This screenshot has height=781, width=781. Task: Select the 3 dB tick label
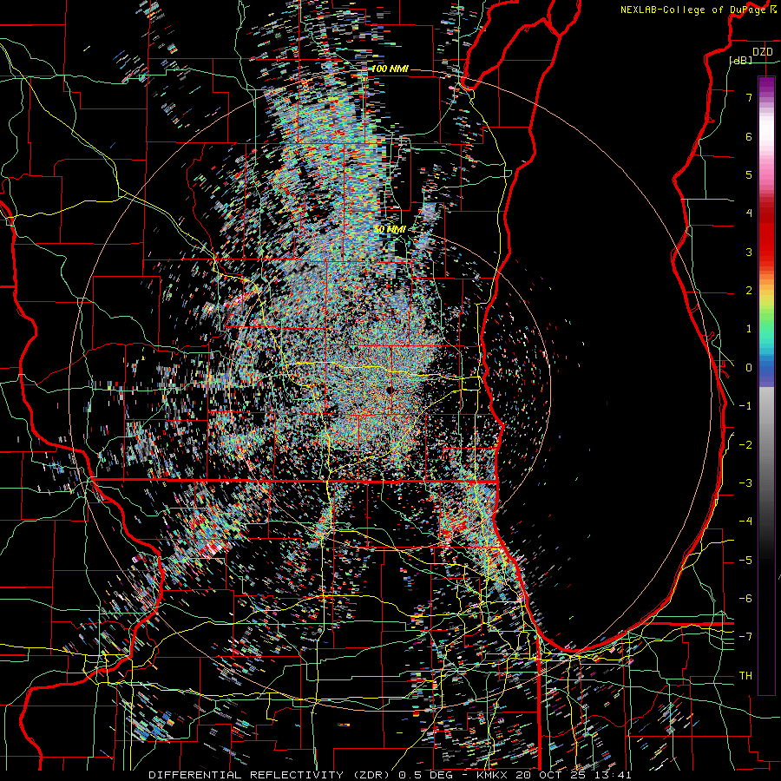749,252
